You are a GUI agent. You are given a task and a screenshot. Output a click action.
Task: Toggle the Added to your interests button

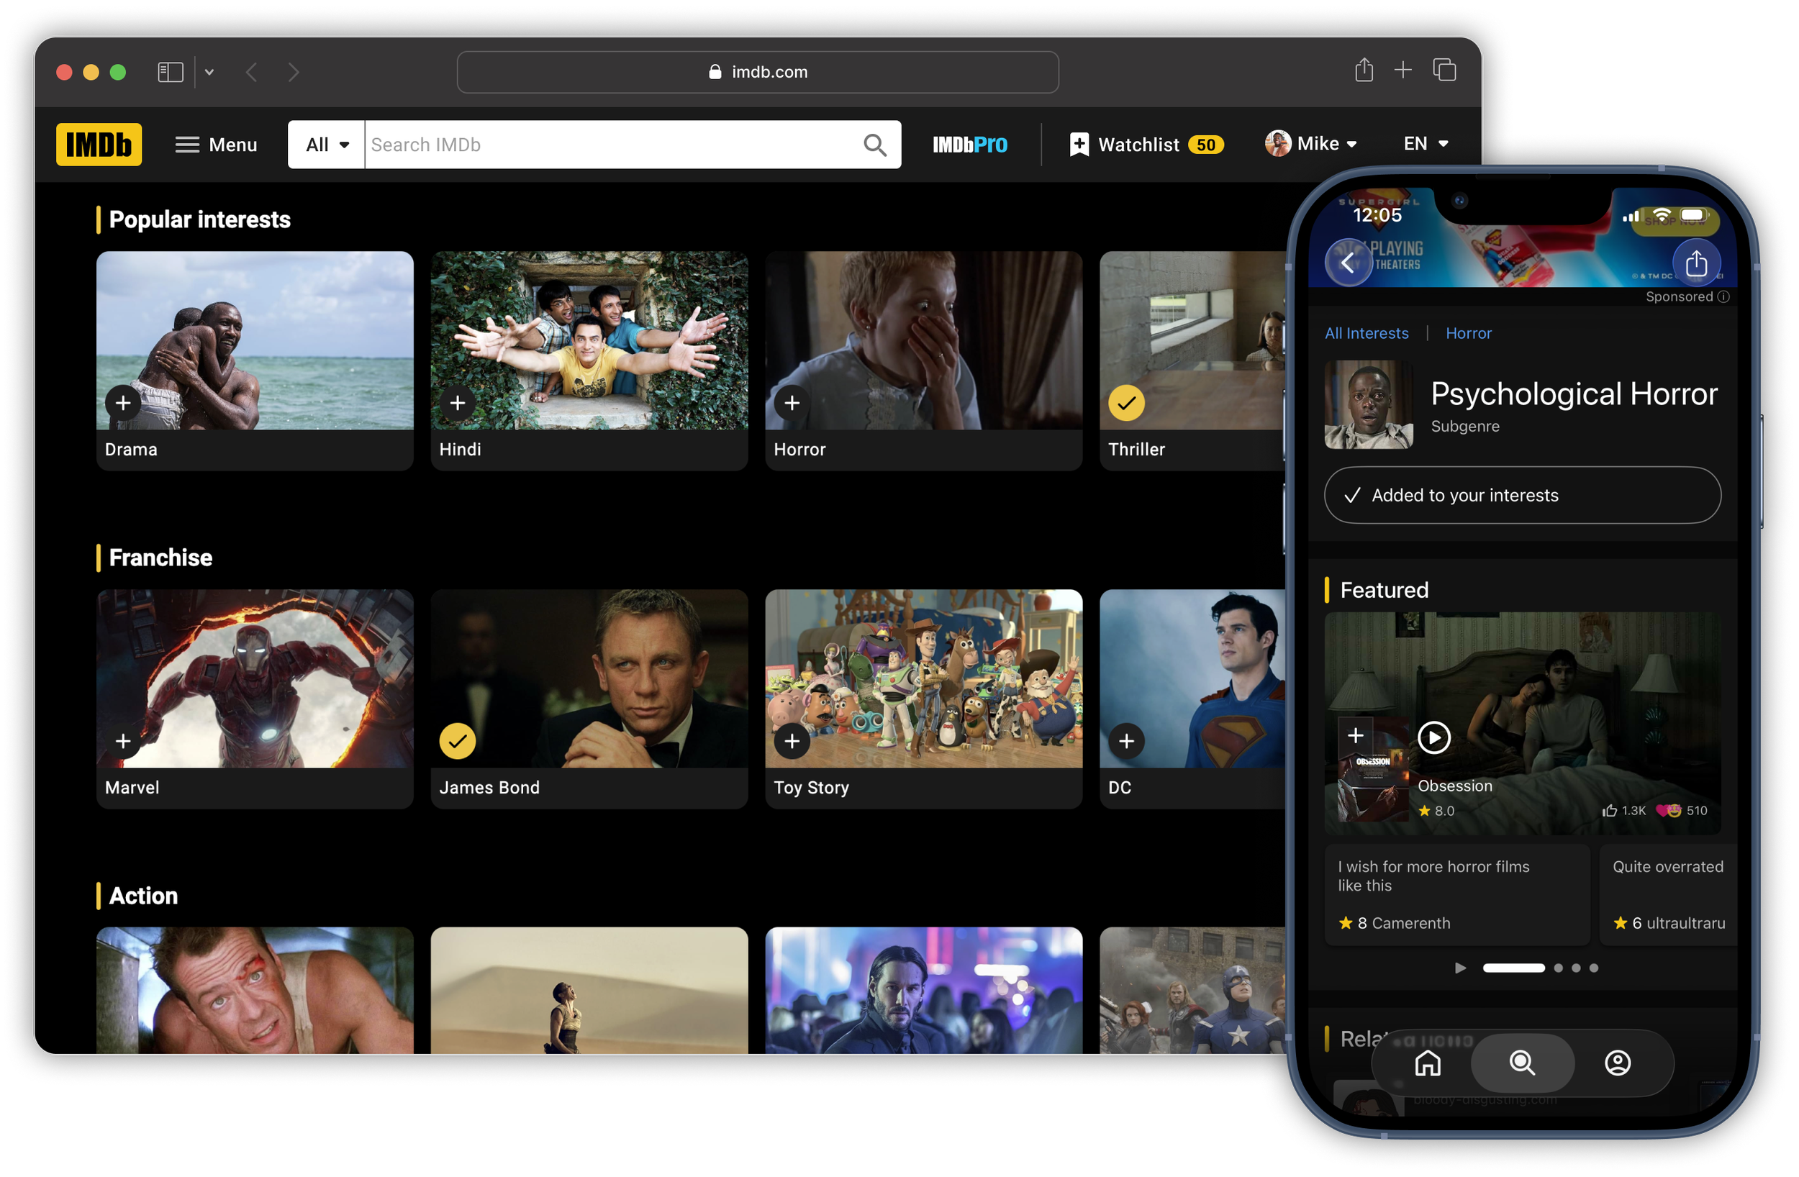pyautogui.click(x=1523, y=495)
